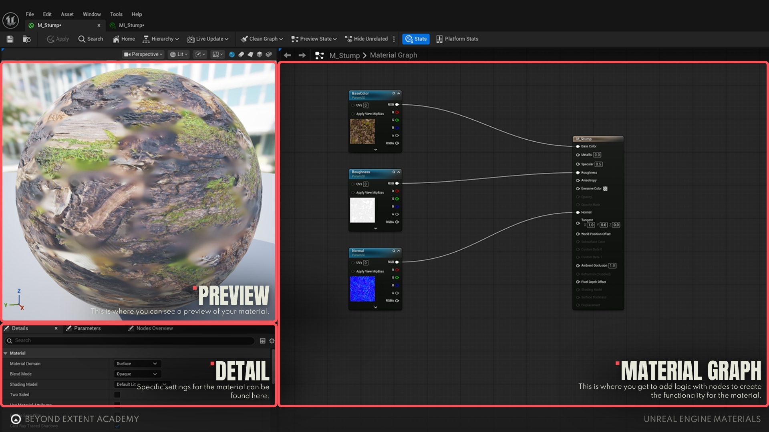Open the Perspective viewport dropdown
Viewport: 769px width, 432px height.
pyautogui.click(x=143, y=54)
